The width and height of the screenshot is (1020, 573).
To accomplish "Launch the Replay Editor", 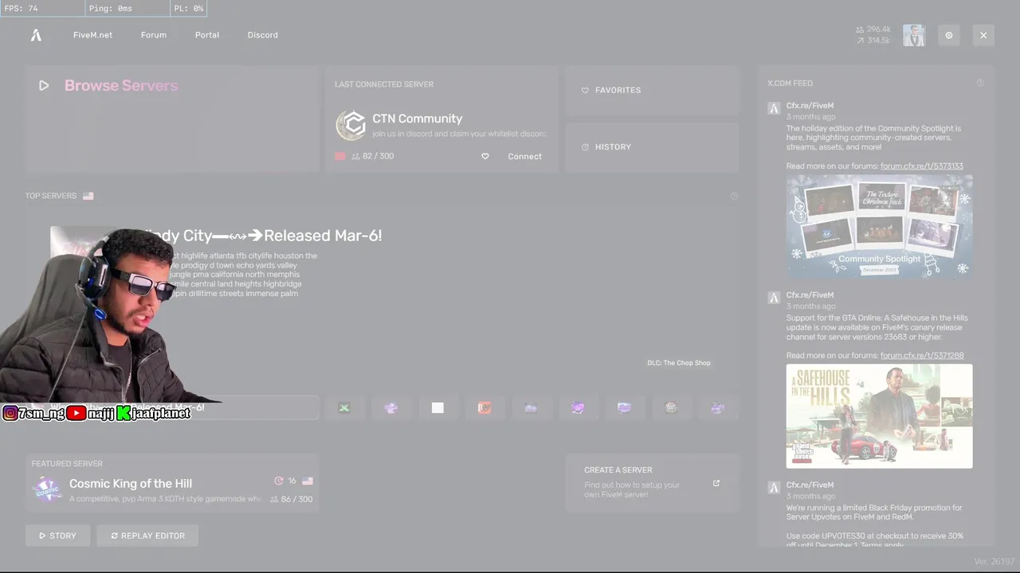I will pyautogui.click(x=147, y=536).
